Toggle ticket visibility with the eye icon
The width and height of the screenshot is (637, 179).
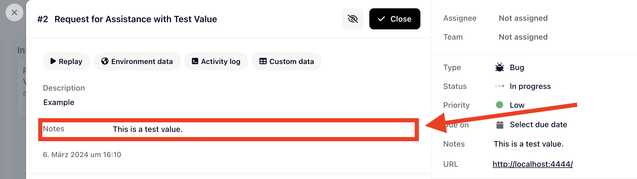(x=353, y=19)
